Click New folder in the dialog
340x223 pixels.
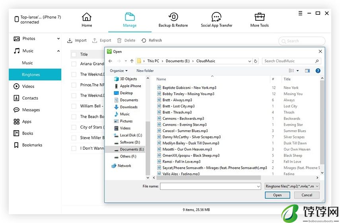pyautogui.click(x=145, y=70)
